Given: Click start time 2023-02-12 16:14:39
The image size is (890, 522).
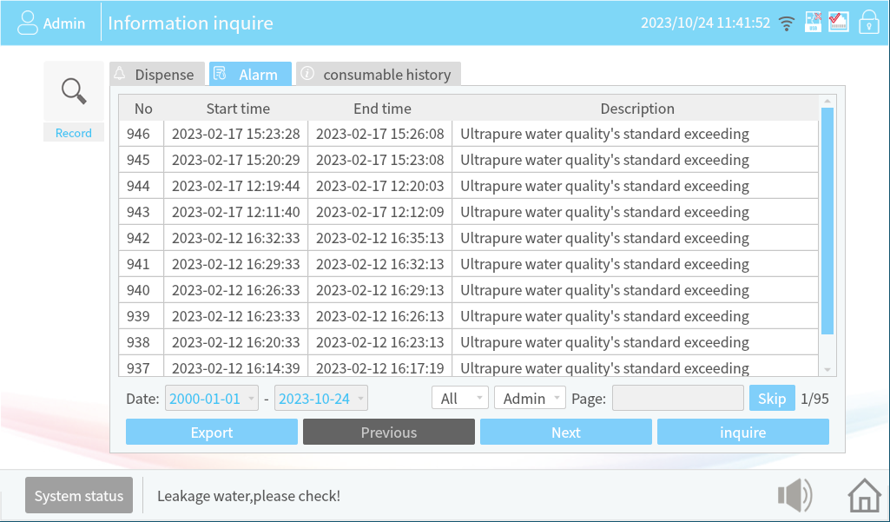Looking at the screenshot, I should [236, 368].
